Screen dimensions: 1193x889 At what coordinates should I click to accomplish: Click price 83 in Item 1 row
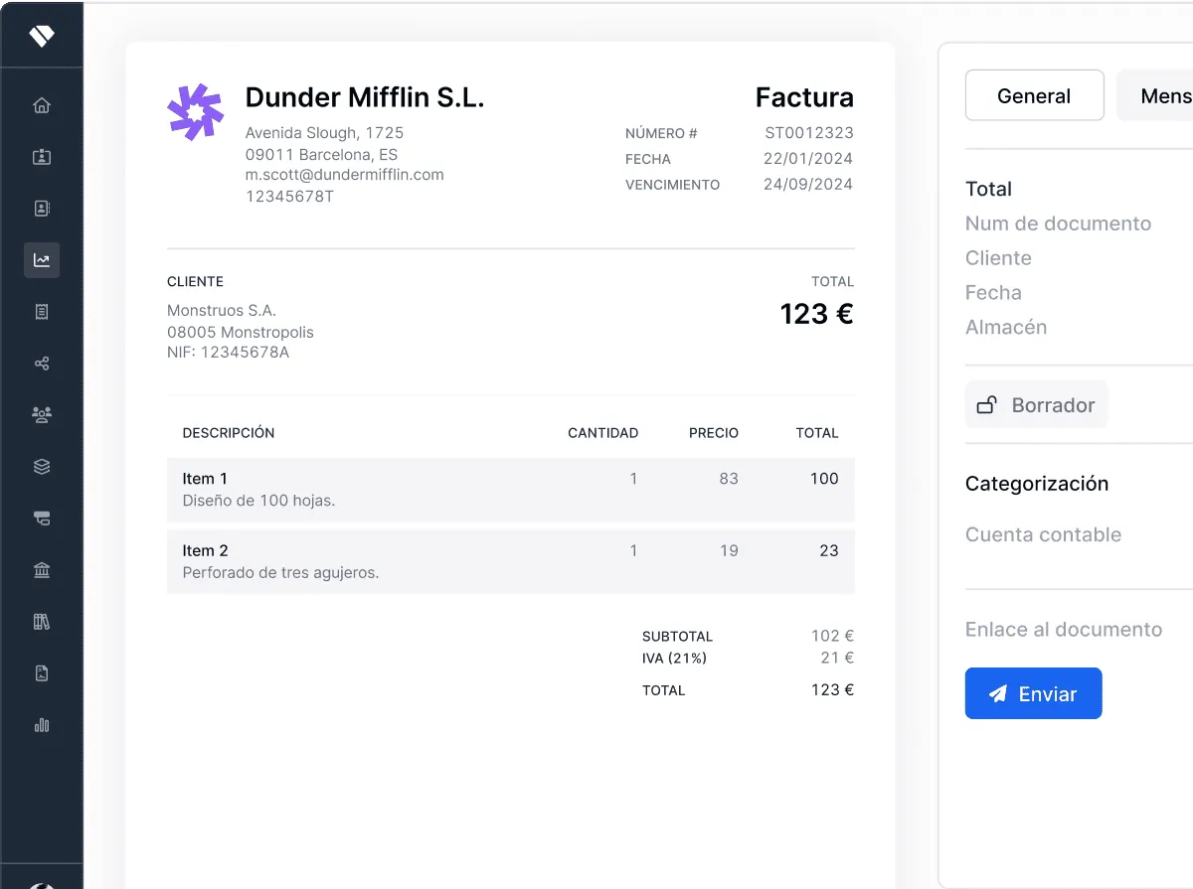click(x=729, y=479)
